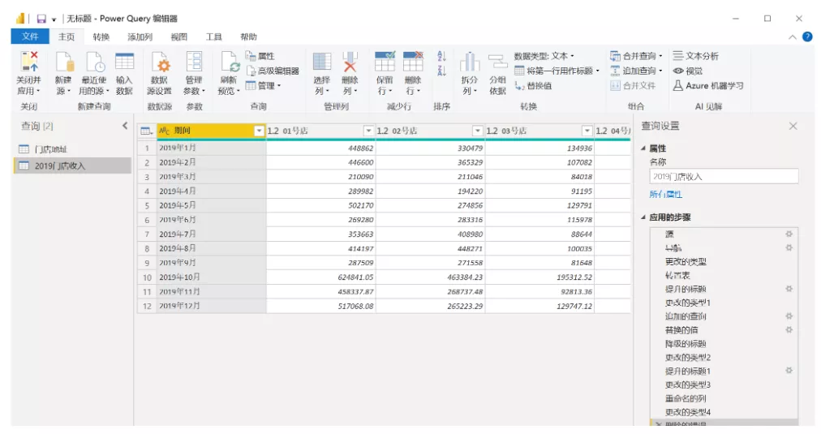Click the 名称 query name input field
The height and width of the screenshot is (434, 821).
724,176
